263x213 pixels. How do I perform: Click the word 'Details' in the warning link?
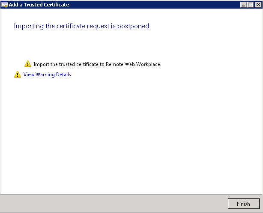[63, 75]
